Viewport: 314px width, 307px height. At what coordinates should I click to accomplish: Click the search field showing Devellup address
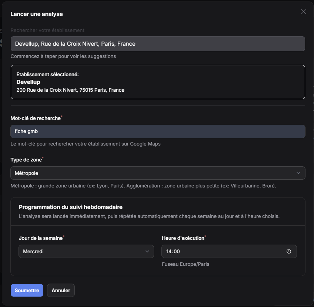pyautogui.click(x=158, y=44)
